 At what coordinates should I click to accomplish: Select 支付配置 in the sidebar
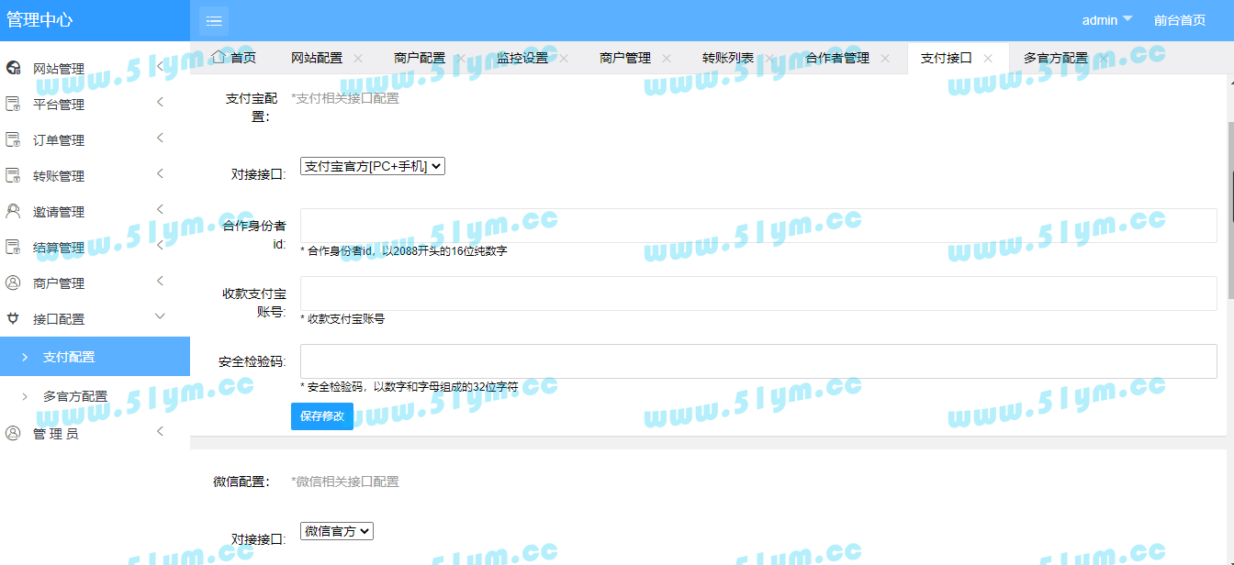click(95, 357)
